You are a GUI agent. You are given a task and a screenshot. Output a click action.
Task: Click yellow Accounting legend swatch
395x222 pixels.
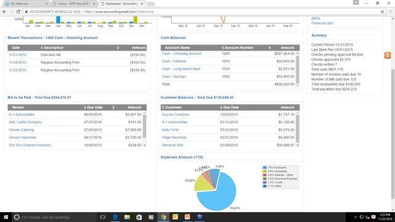[265, 171]
